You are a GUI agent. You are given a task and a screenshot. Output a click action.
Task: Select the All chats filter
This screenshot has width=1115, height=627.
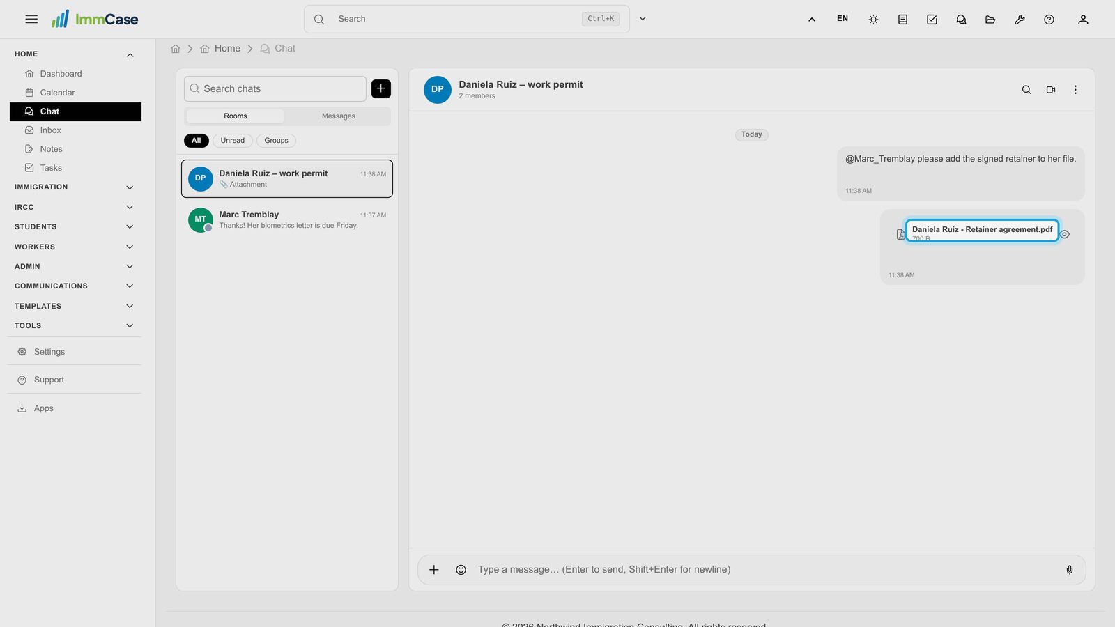pos(197,141)
